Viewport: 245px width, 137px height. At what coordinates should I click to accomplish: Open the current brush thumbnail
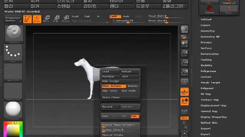(14, 34)
